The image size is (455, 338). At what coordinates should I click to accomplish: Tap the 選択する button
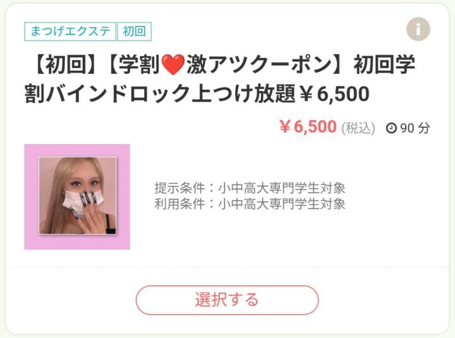pos(227,300)
